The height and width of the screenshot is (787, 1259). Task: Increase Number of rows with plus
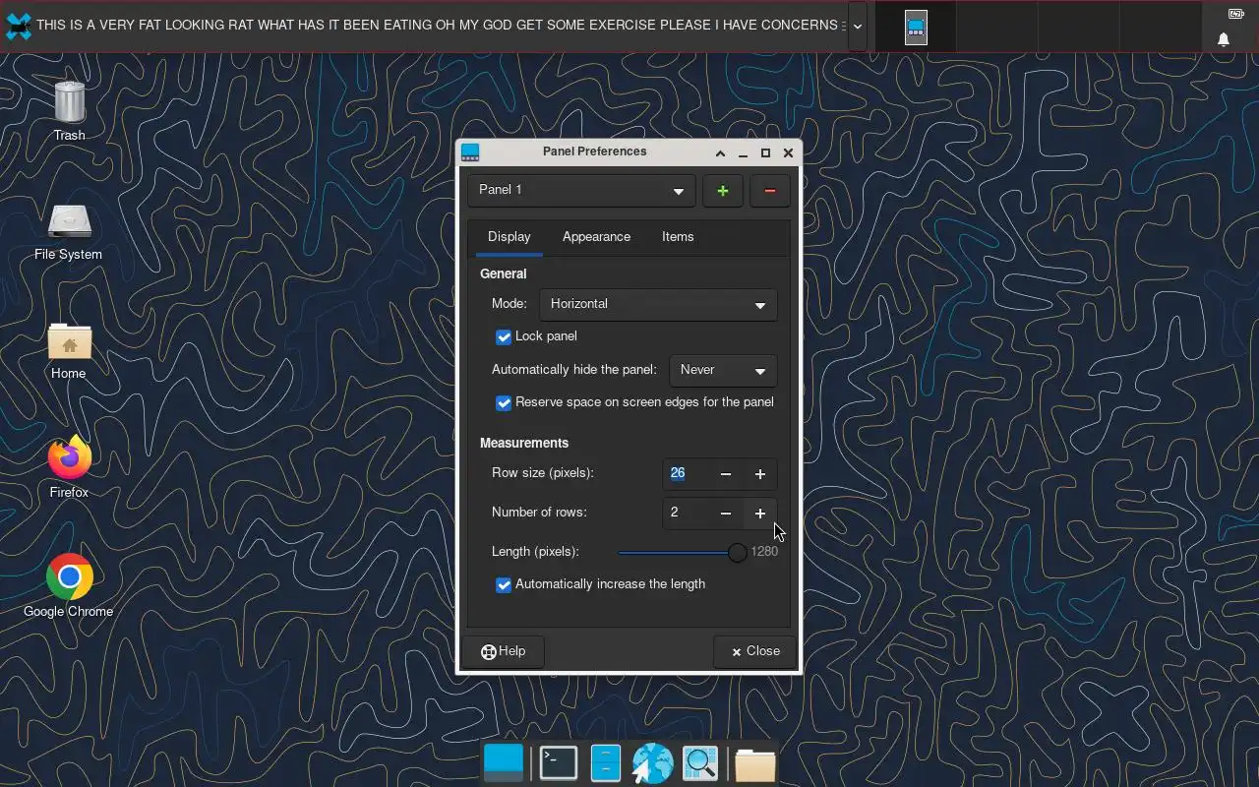pos(760,514)
